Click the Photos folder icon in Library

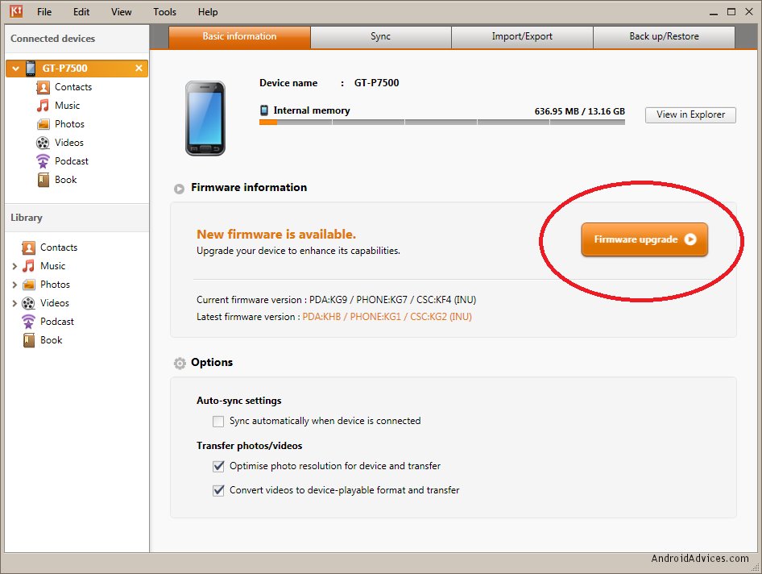coord(29,285)
